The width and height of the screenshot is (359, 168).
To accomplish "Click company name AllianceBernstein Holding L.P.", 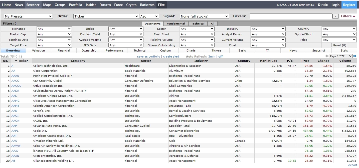I will click(53, 161).
